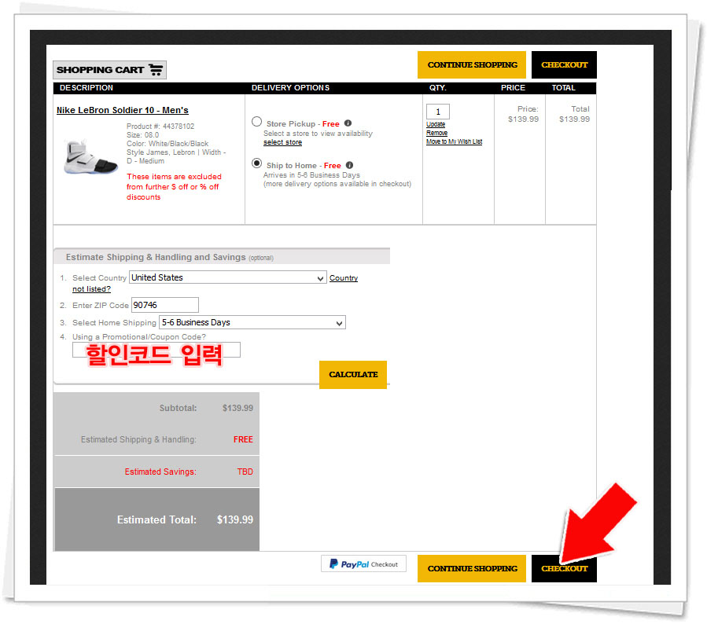Click the excluded from discounts notice
This screenshot has height=624, width=707.
coord(174,186)
